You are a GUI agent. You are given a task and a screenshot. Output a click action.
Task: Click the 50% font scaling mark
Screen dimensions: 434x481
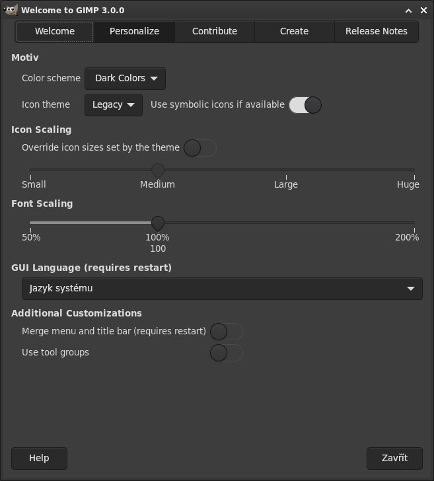point(31,237)
